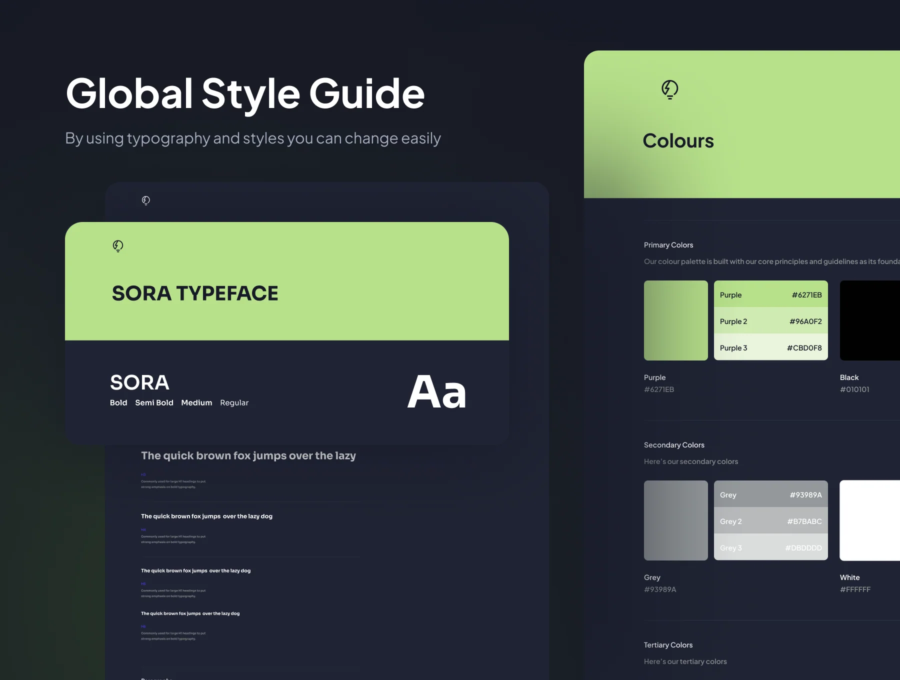Image resolution: width=900 pixels, height=680 pixels.
Task: Select the Grey 3 #DBDDDD swatch row
Action: 771,547
